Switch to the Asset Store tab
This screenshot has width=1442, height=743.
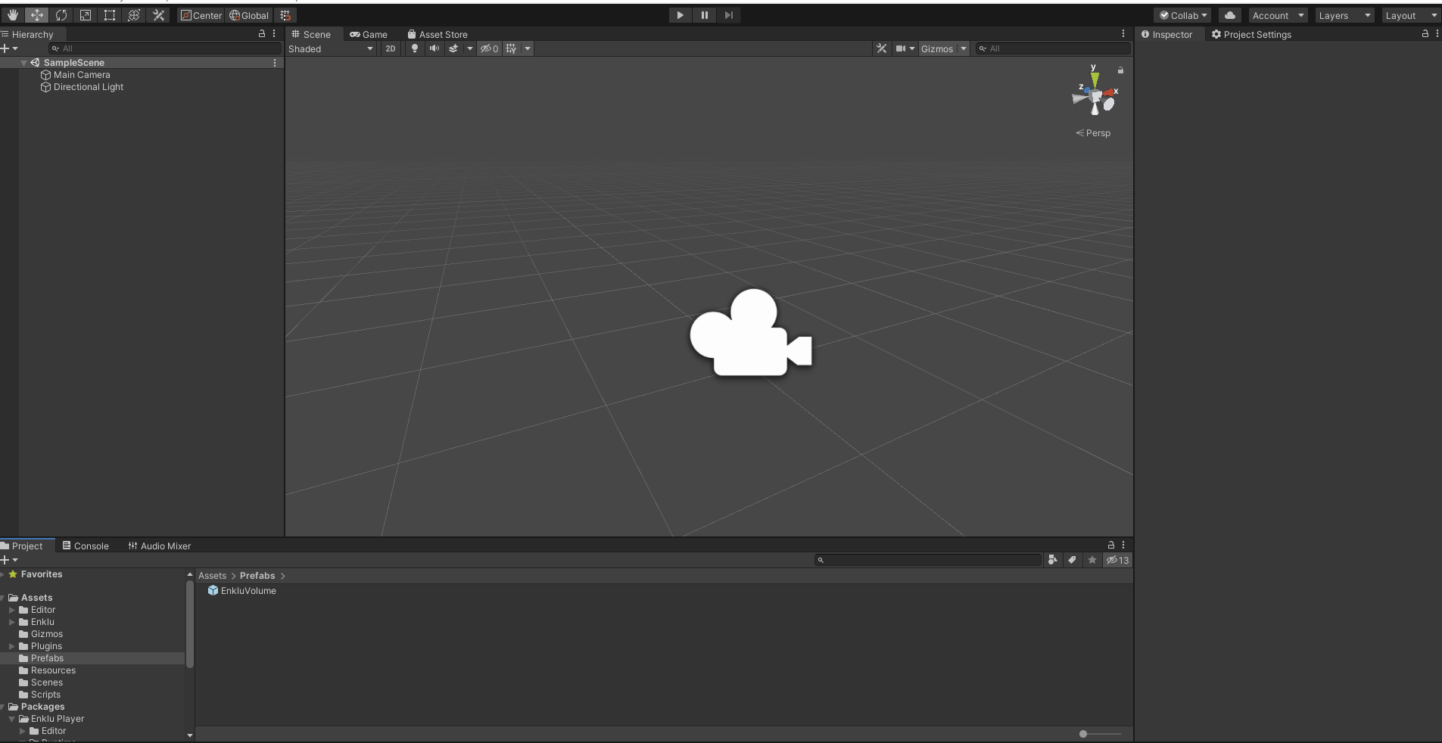[438, 34]
